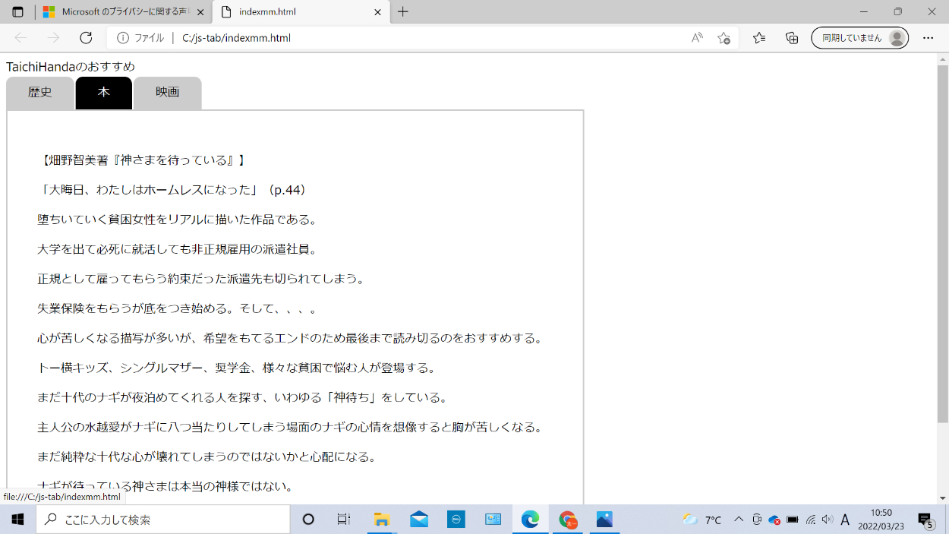Switch to the 映画 tab
The image size is (949, 534).
168,93
